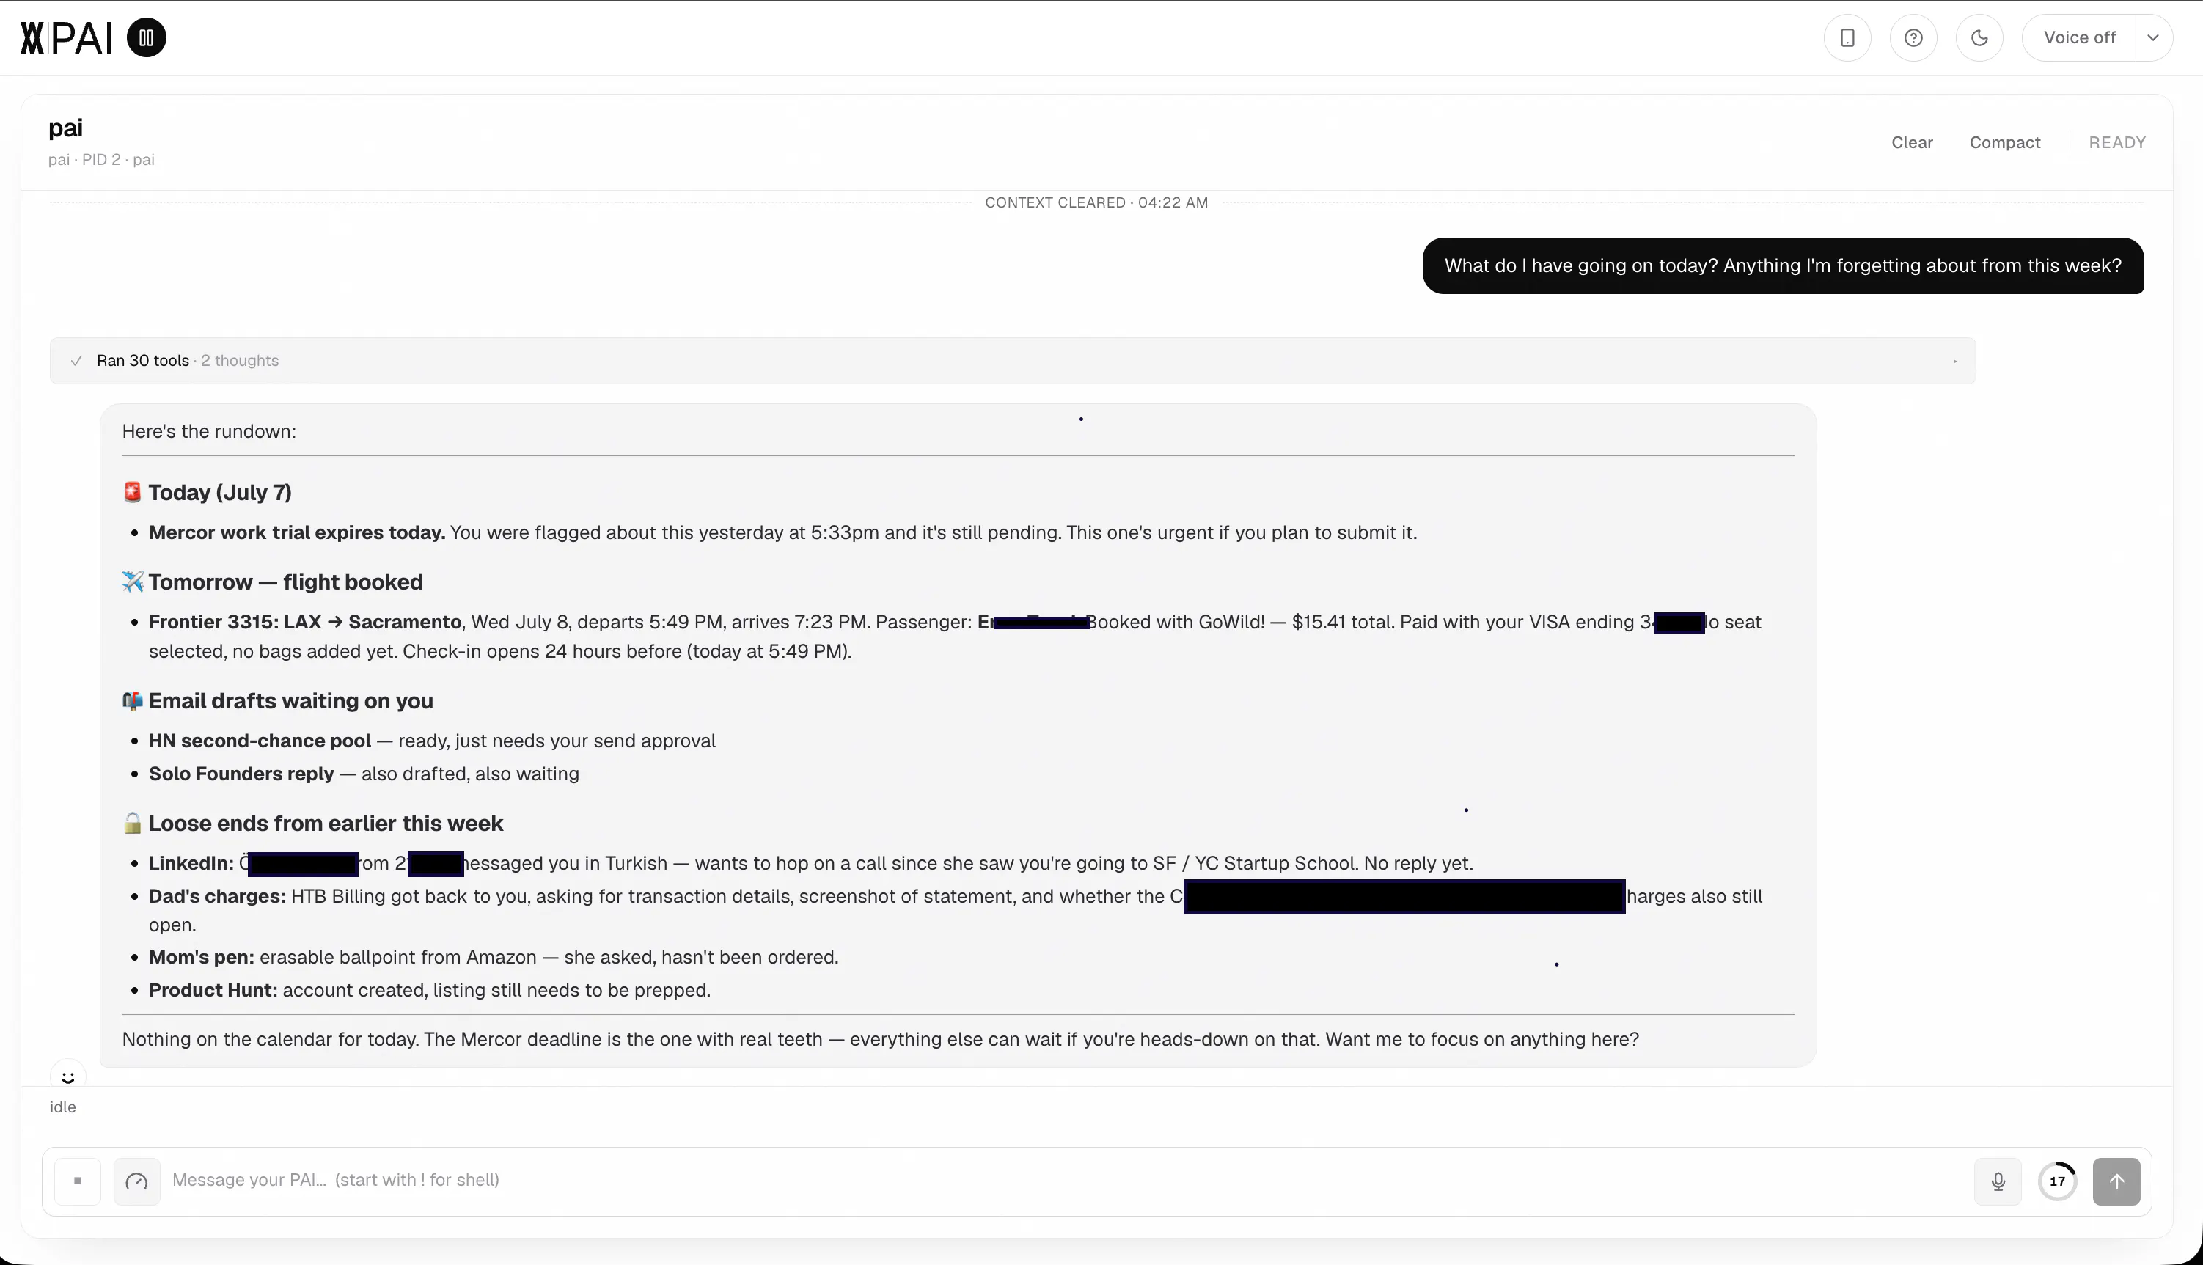This screenshot has height=1265, width=2203.
Task: Click the 'Mom's pen:' bullet label
Action: pos(202,958)
